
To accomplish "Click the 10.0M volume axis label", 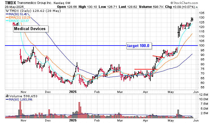I will (203, 99).
